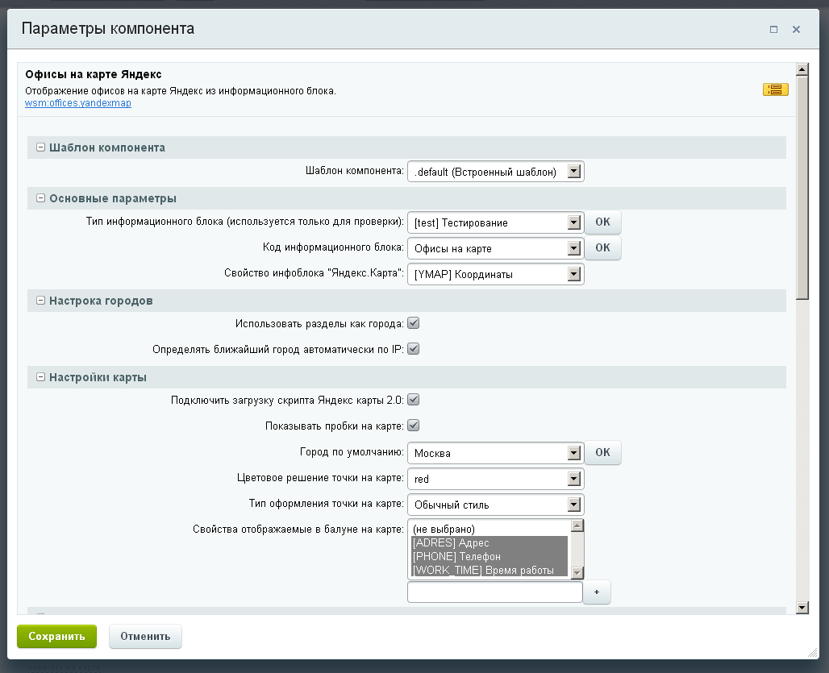Uncheck Показывать пробки на карте
Viewport: 829px width, 673px height.
click(413, 425)
